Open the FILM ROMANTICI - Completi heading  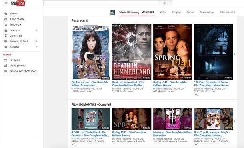point(91,104)
